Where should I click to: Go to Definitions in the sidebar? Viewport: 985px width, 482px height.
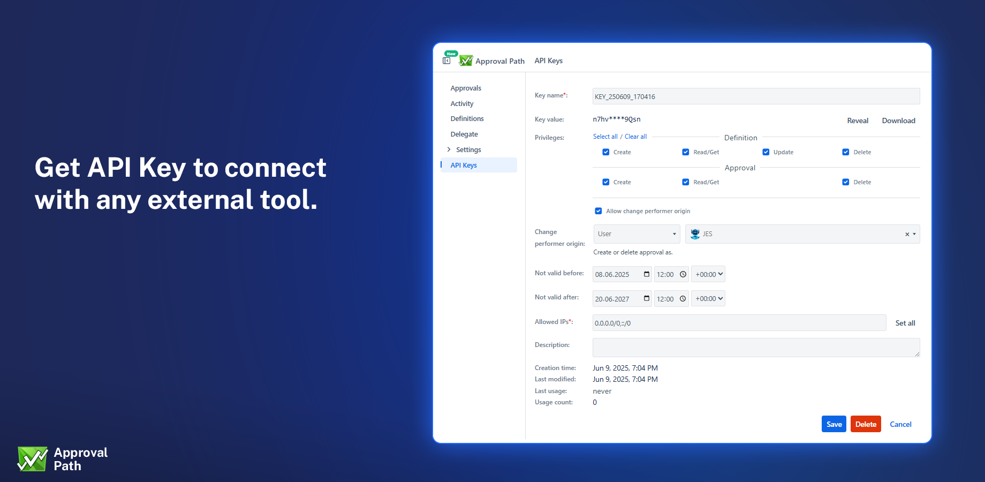point(467,119)
